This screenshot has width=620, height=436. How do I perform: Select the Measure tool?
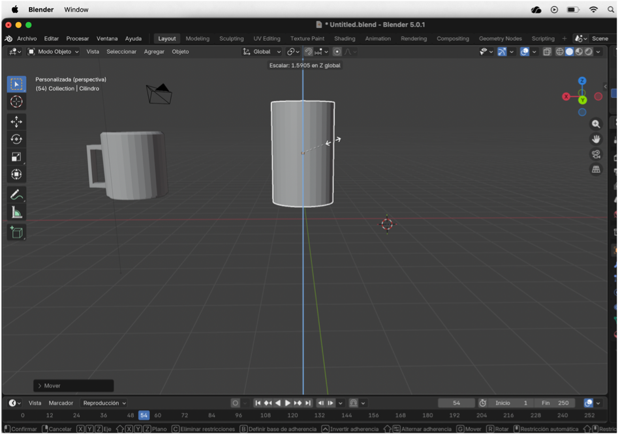17,212
